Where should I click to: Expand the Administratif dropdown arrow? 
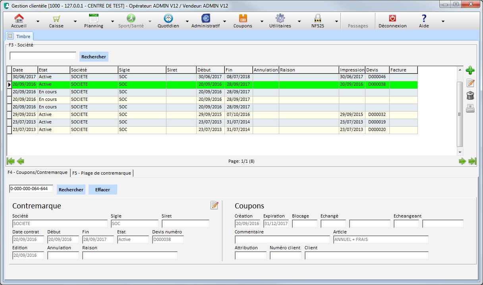(x=224, y=21)
